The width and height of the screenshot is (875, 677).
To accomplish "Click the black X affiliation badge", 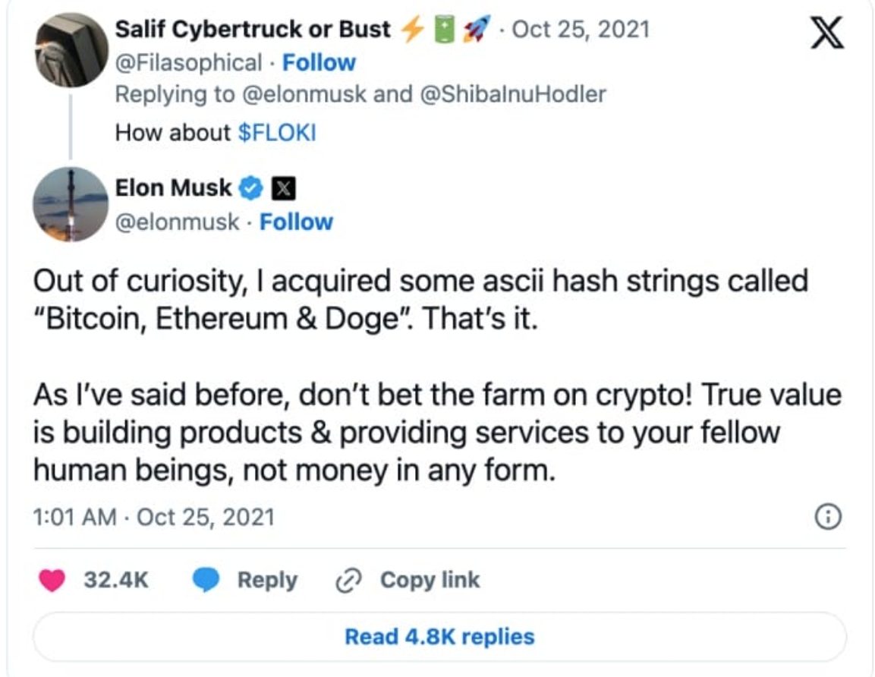I will [x=282, y=187].
